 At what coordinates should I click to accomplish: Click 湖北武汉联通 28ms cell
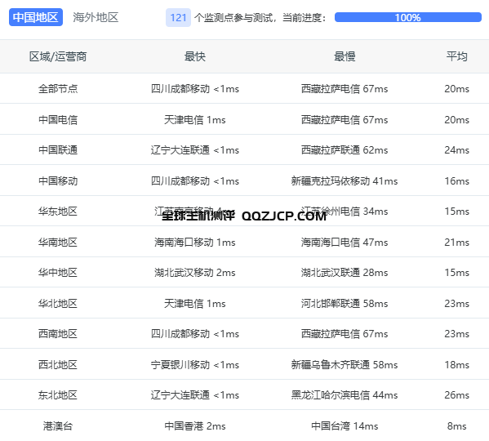(345, 273)
